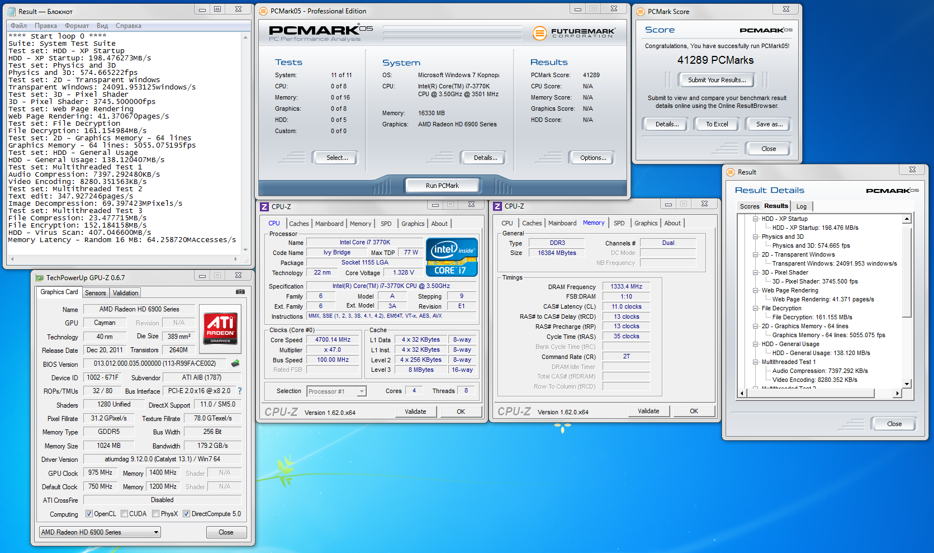934x553 pixels.
Task: Click the Result tree vertical scrollbar
Action: [x=907, y=301]
